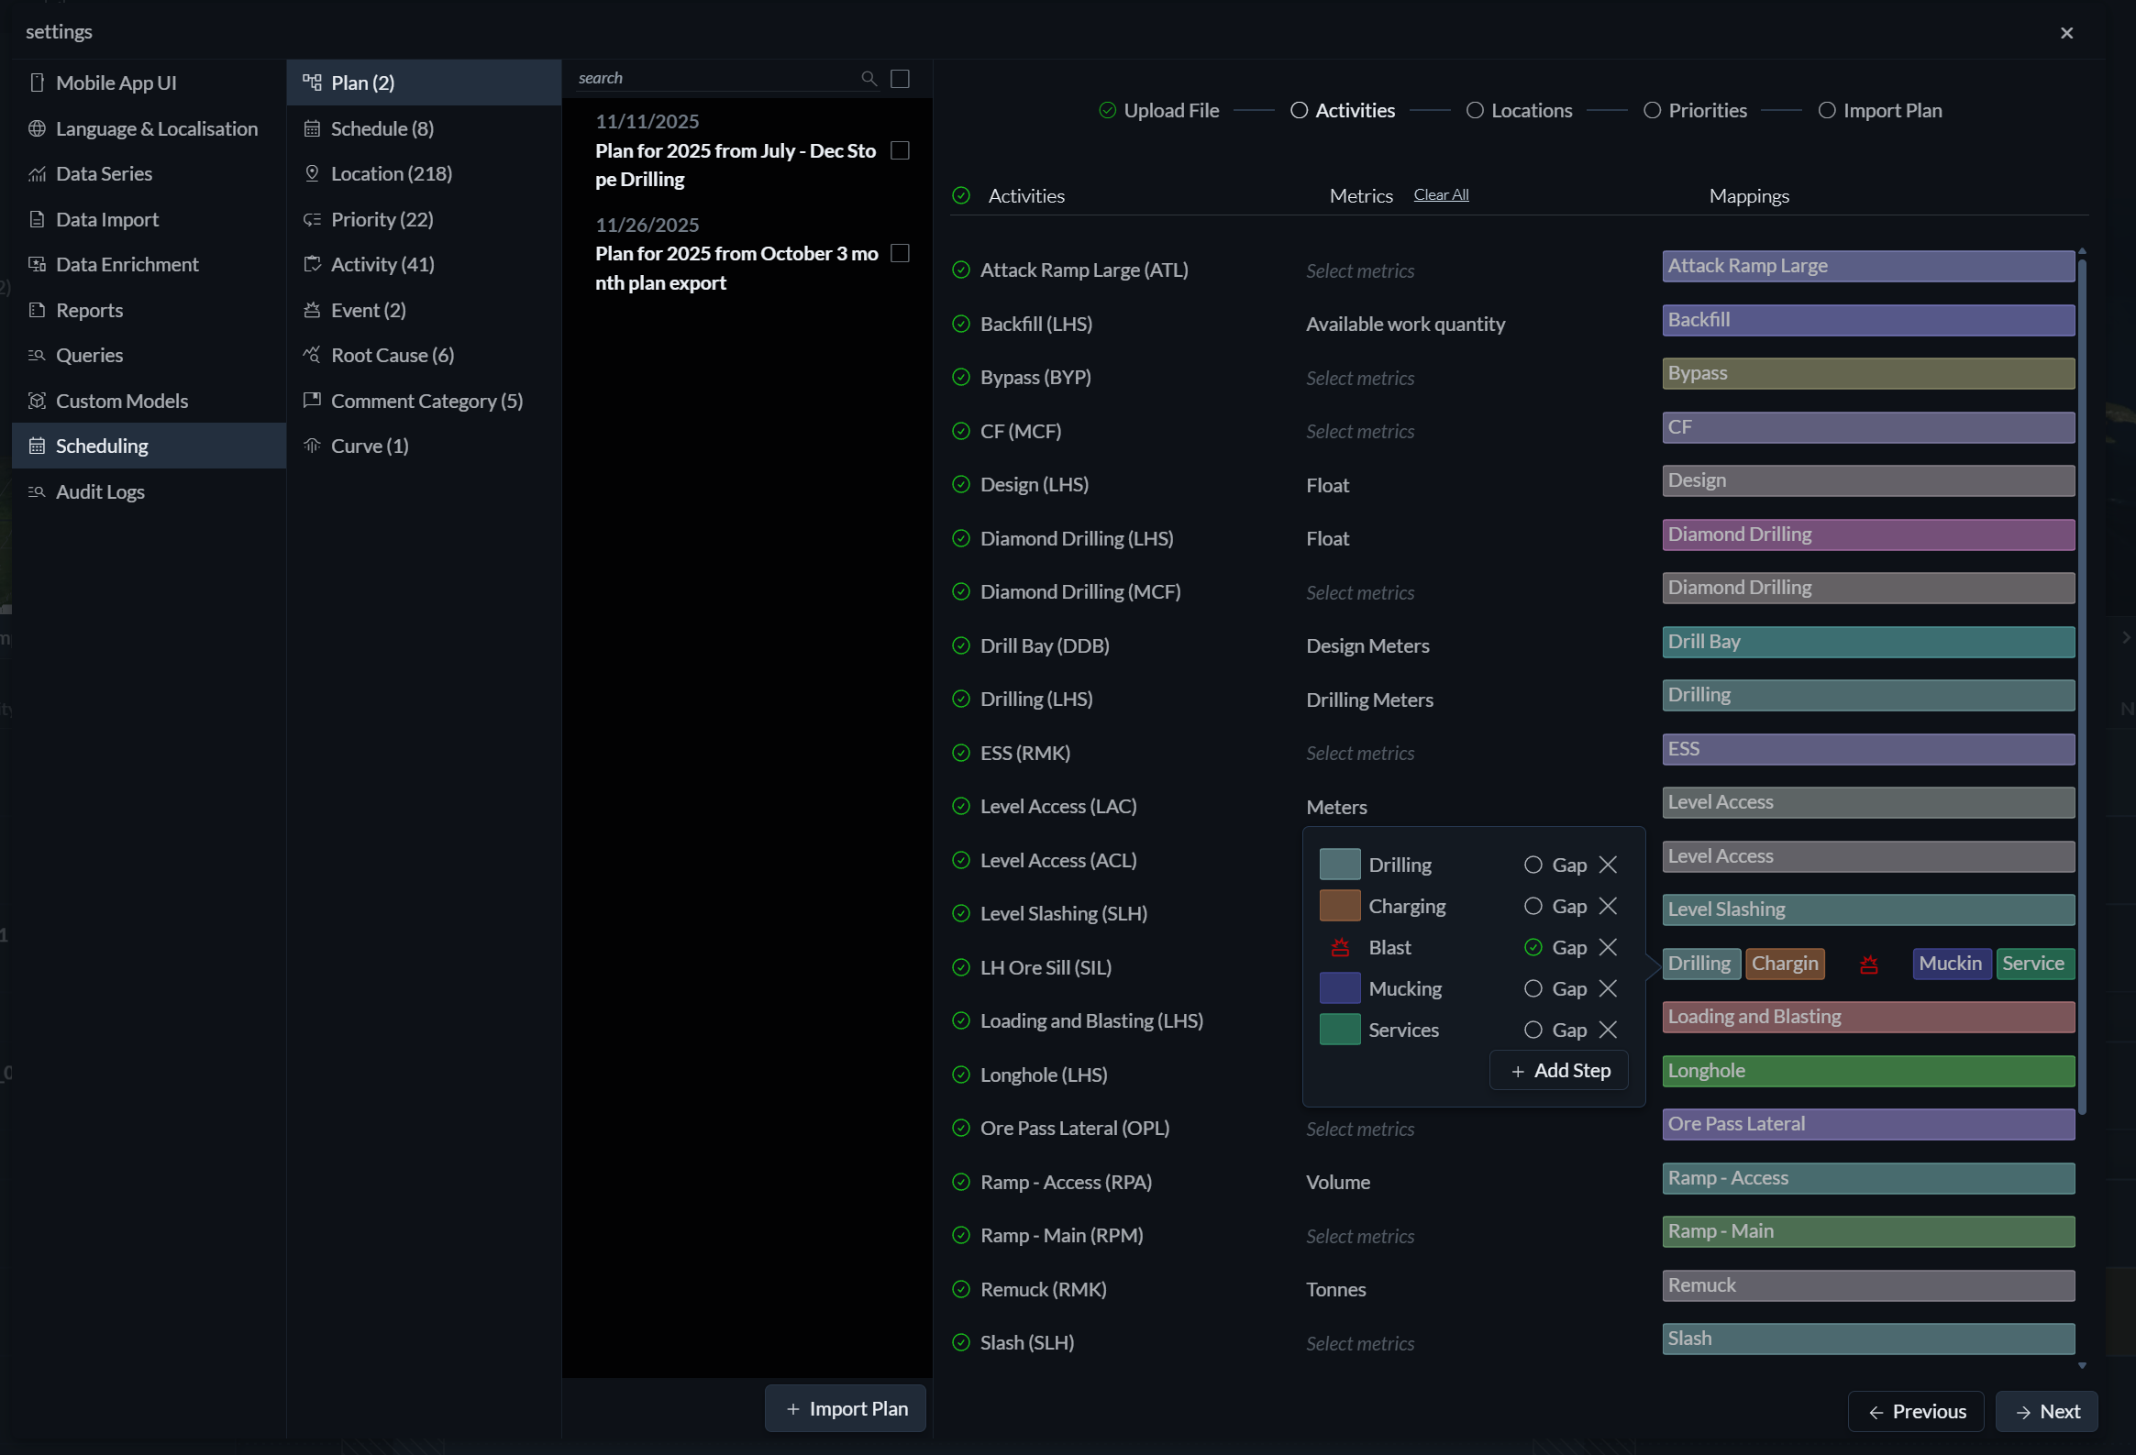Click the Drilling step color swatch
Screen dimensions: 2136x1455
pyautogui.click(x=1340, y=865)
